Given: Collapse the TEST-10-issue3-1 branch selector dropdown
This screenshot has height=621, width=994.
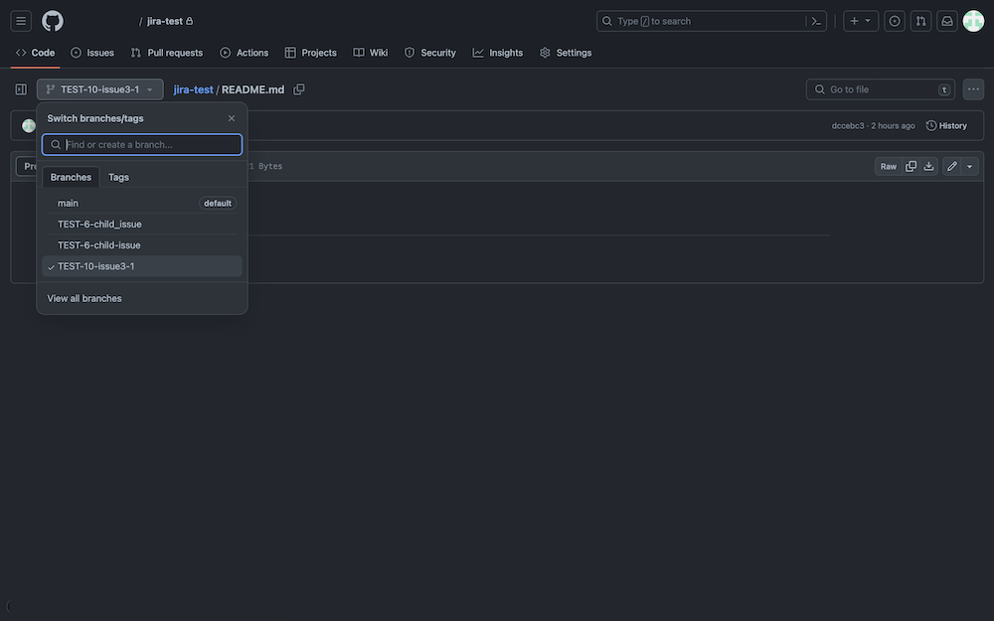Looking at the screenshot, I should click(100, 89).
